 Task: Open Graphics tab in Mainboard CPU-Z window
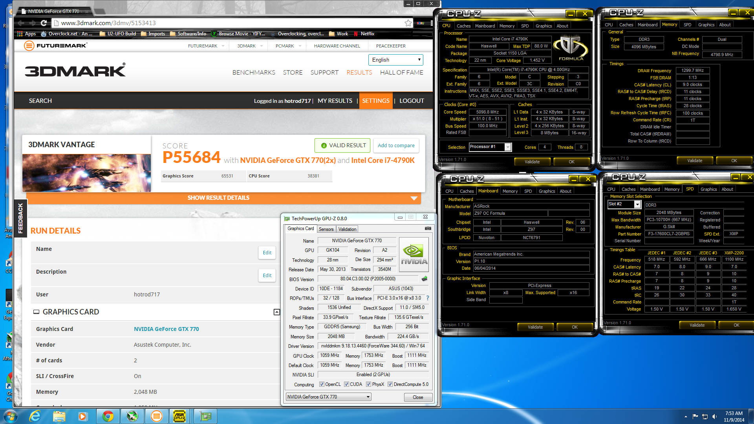tap(547, 191)
